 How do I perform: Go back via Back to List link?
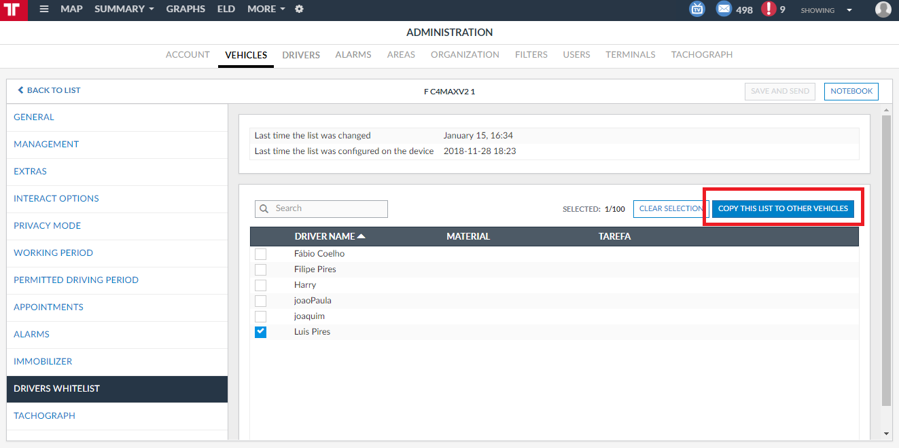click(x=49, y=90)
